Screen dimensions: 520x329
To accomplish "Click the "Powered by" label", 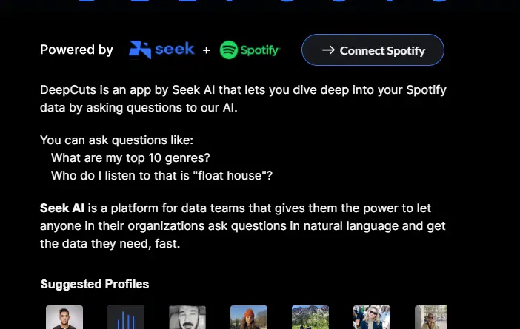I will 76,50.
